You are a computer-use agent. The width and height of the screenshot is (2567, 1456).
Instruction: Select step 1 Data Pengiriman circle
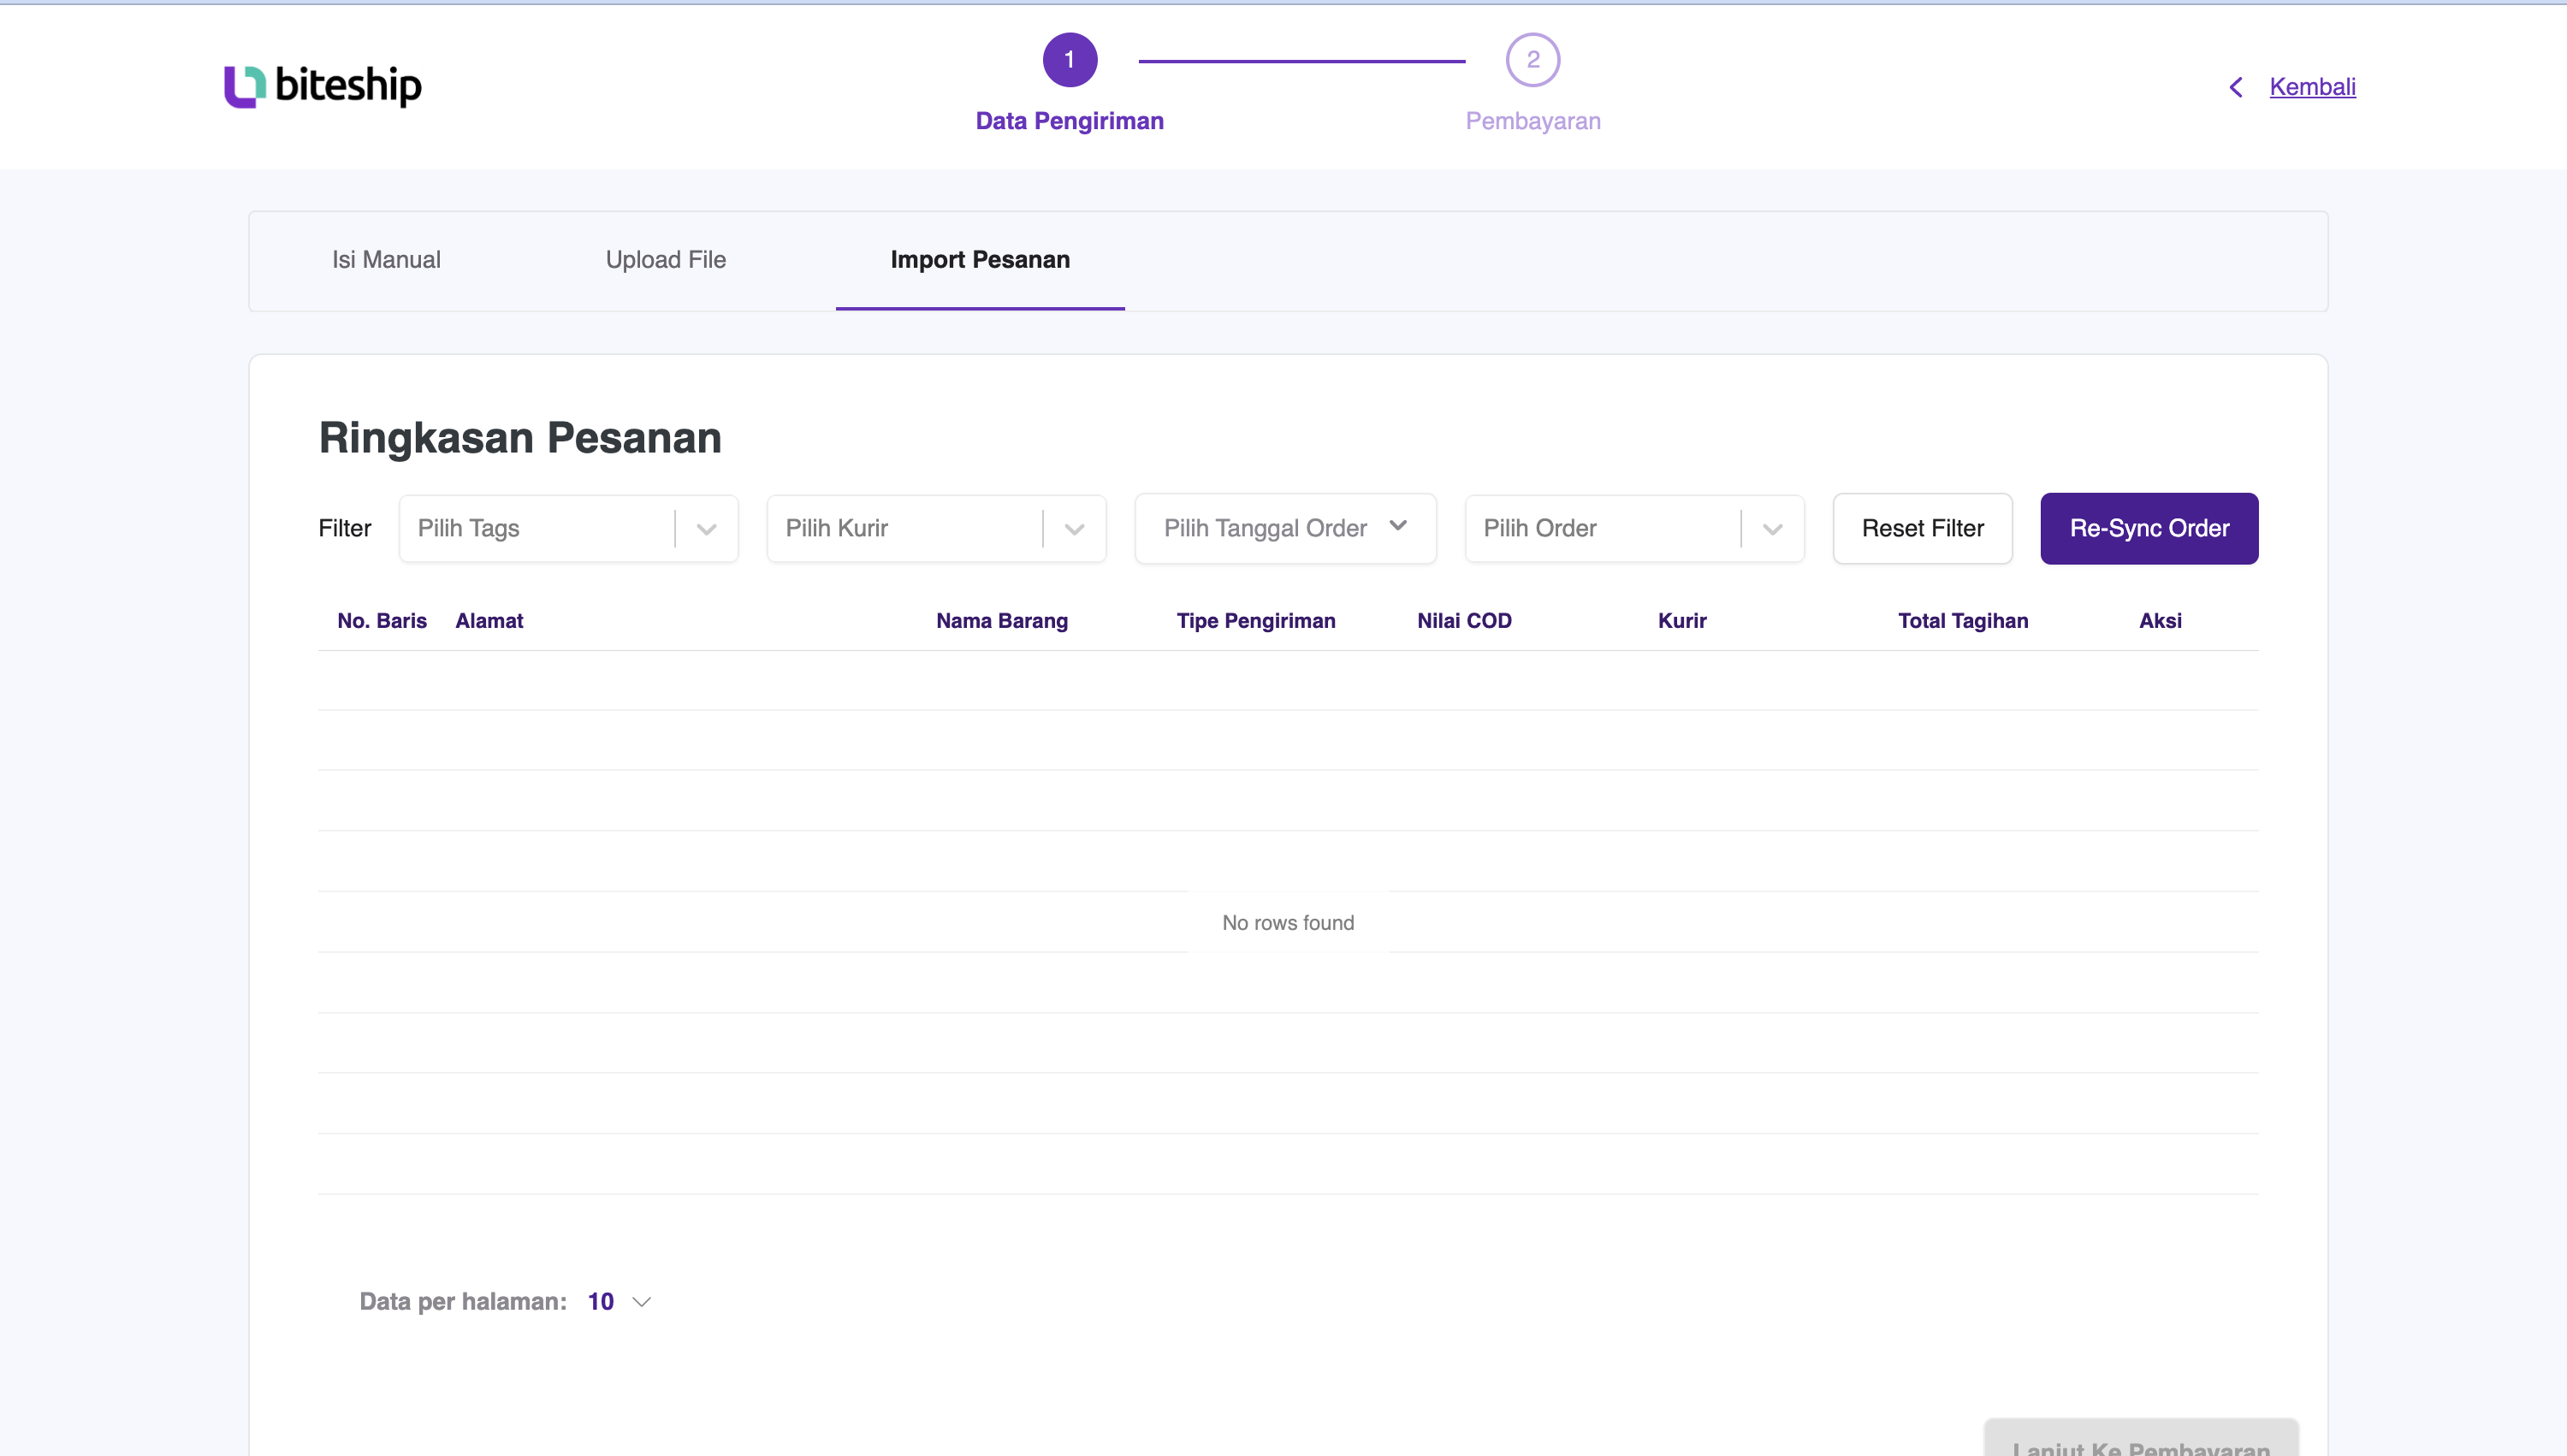pos(1070,59)
